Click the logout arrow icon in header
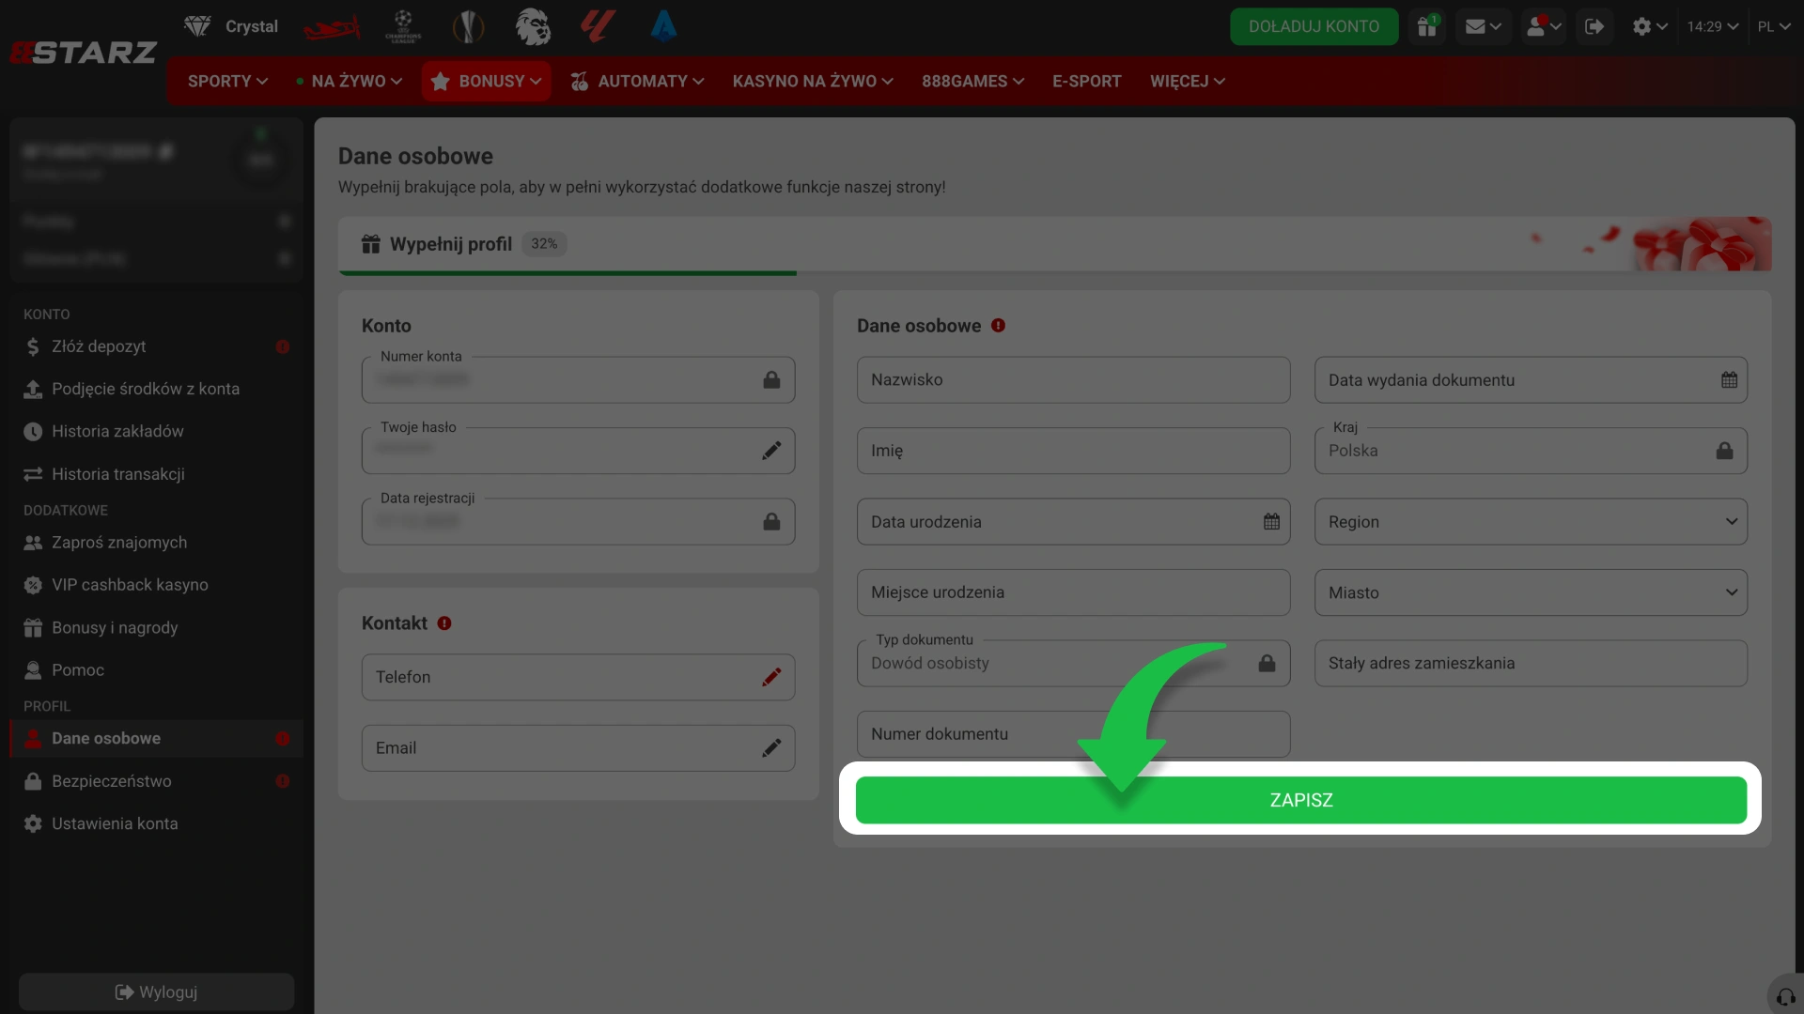 pyautogui.click(x=1594, y=26)
